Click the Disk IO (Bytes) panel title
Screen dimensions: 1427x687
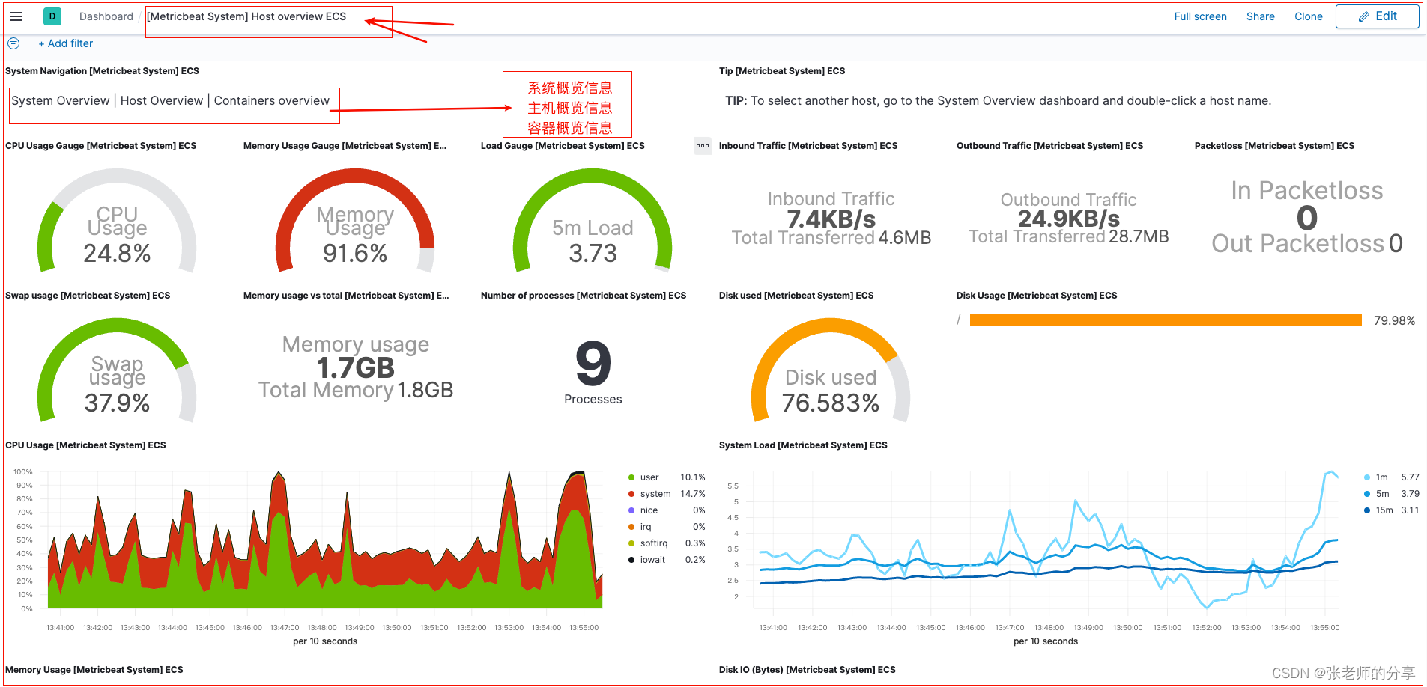(808, 670)
